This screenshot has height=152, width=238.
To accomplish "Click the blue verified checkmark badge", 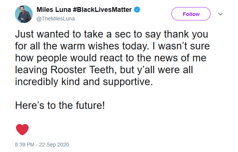I will [137, 10].
